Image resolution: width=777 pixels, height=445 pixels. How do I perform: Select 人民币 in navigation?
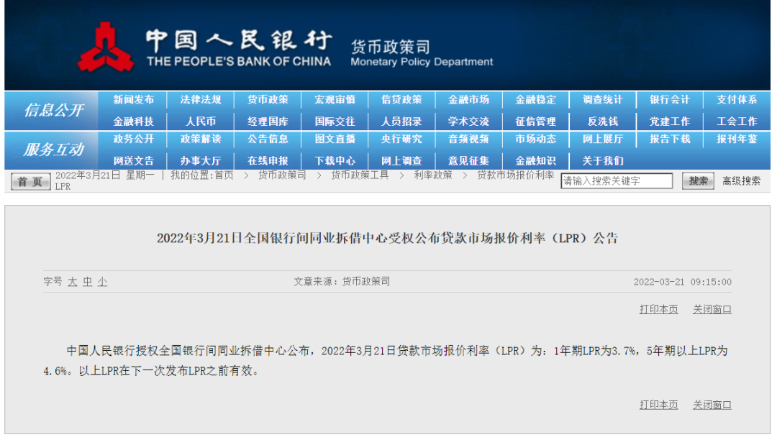click(200, 121)
